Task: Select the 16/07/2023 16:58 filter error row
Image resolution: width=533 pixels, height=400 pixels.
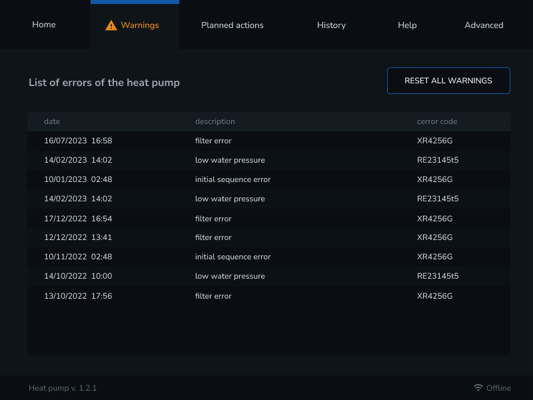Action: [x=268, y=141]
